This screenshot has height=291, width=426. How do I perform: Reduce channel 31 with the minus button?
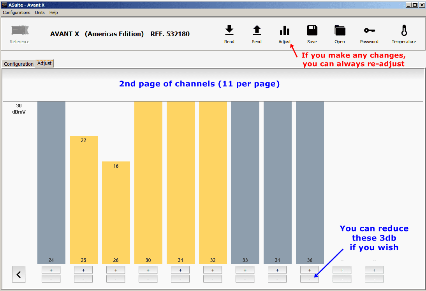point(180,279)
